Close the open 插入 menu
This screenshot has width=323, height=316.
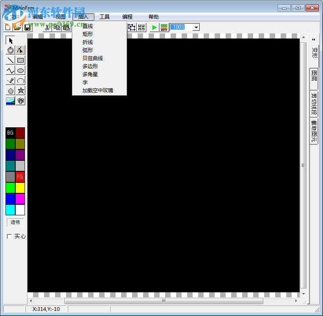83,17
